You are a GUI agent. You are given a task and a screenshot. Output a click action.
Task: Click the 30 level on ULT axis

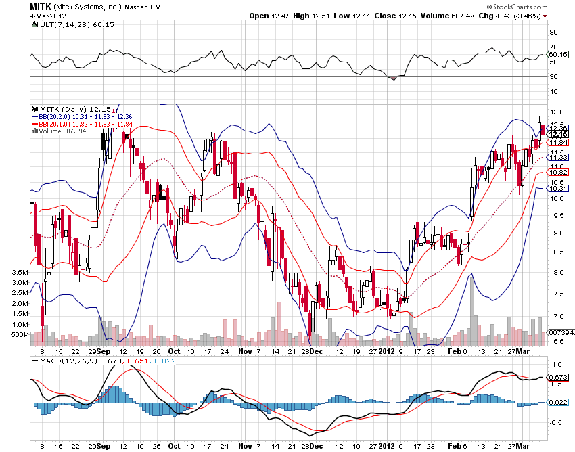554,76
